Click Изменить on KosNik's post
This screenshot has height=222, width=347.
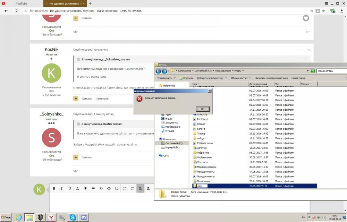click(x=102, y=99)
